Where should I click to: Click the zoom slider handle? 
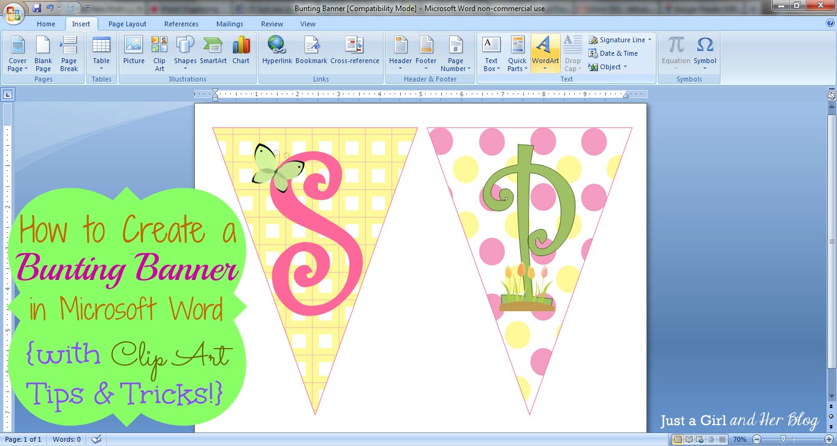(x=782, y=439)
